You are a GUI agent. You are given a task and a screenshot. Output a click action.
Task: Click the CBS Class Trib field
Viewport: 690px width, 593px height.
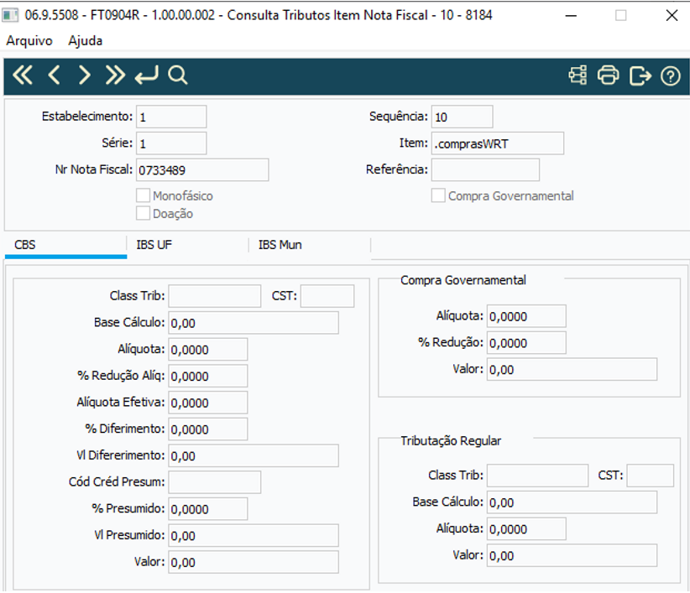click(x=215, y=296)
